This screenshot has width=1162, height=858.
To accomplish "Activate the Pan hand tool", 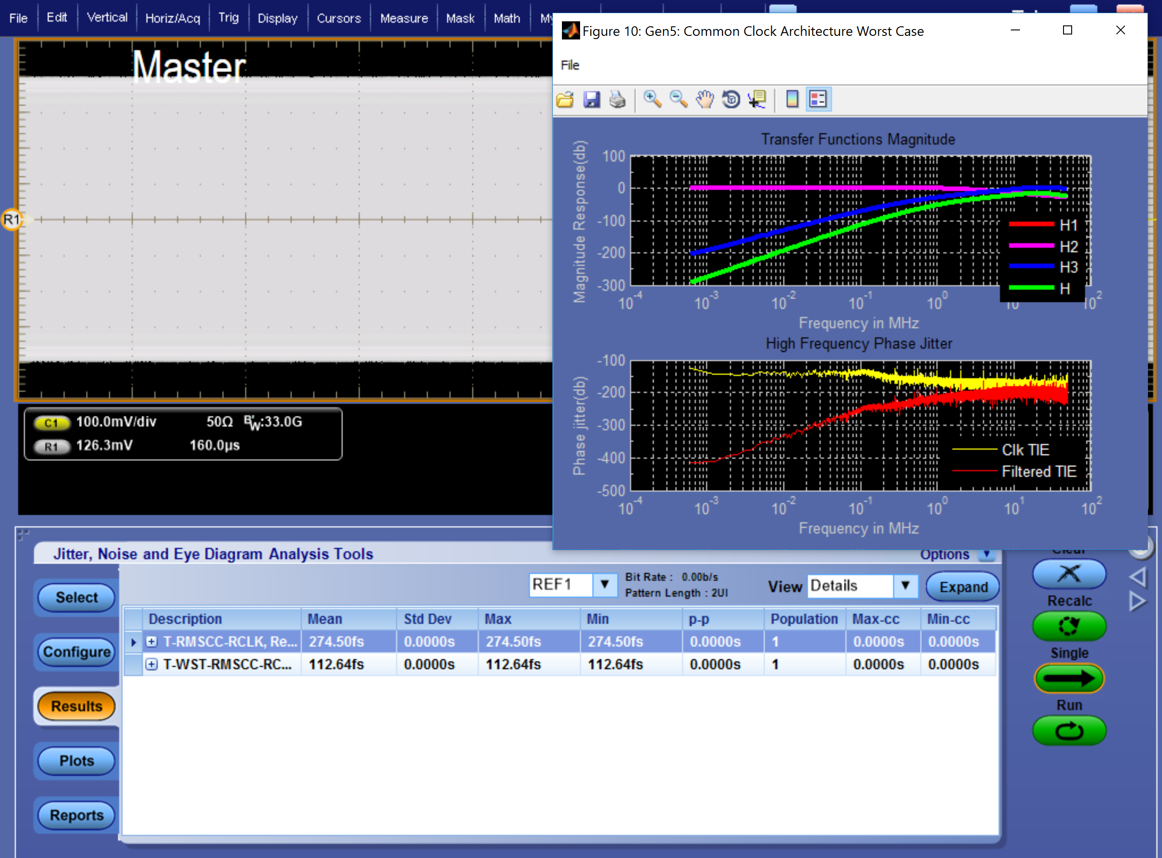I will click(704, 99).
